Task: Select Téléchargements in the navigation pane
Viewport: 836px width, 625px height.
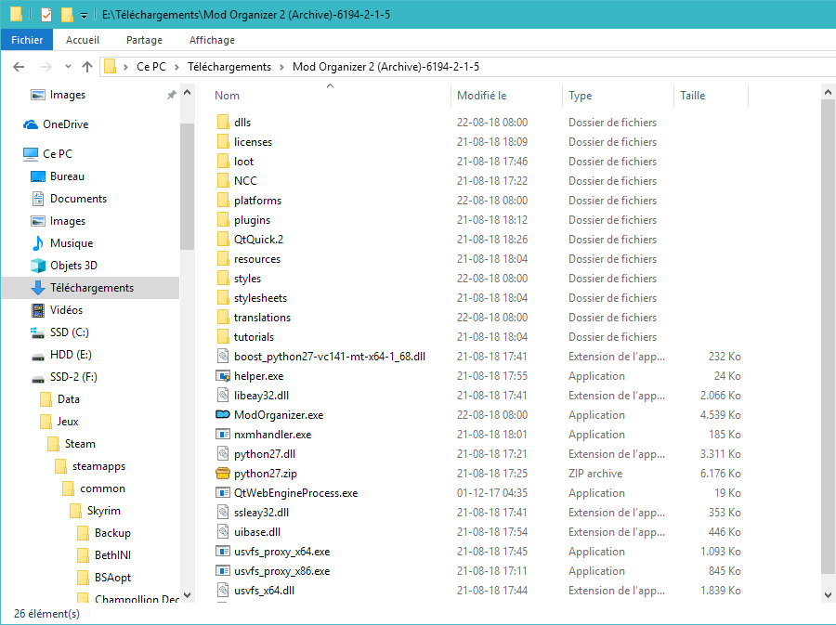Action: point(91,288)
